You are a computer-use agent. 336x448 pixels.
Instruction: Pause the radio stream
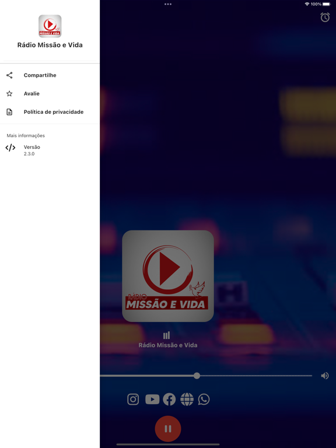[x=168, y=429]
